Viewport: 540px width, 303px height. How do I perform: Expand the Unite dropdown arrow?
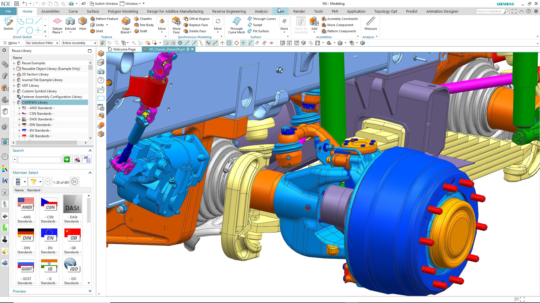tap(107, 25)
